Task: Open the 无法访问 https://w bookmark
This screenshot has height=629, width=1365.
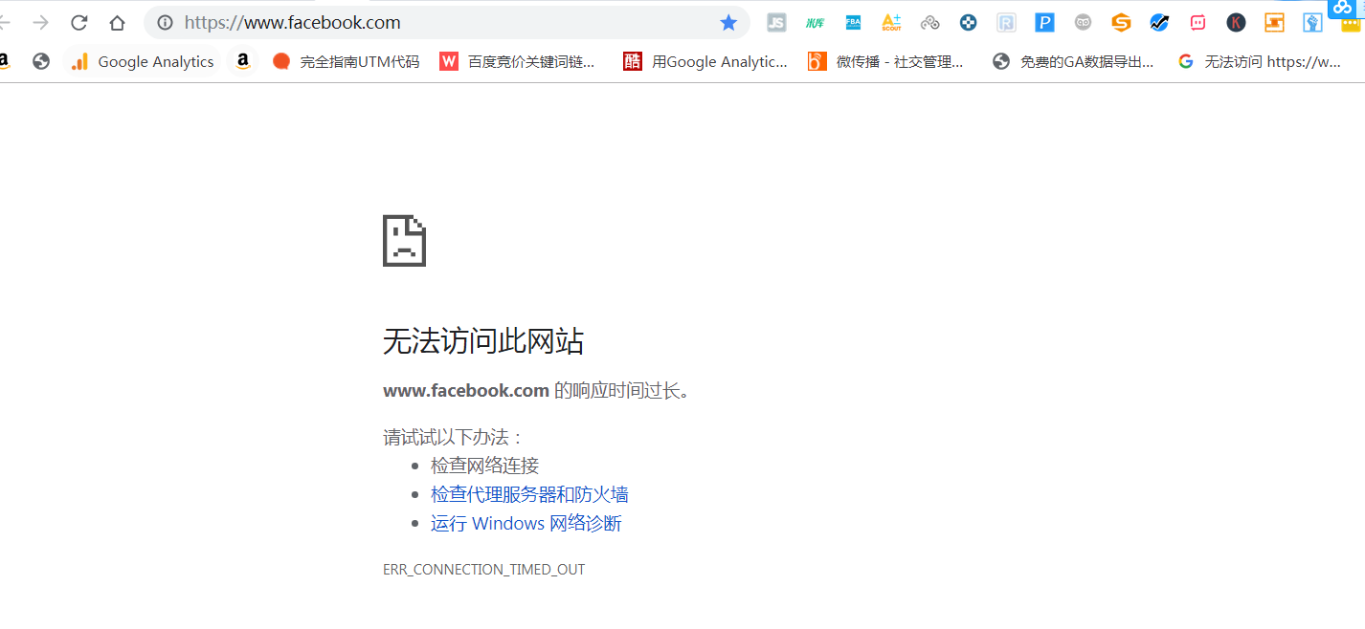Action: point(1260,62)
